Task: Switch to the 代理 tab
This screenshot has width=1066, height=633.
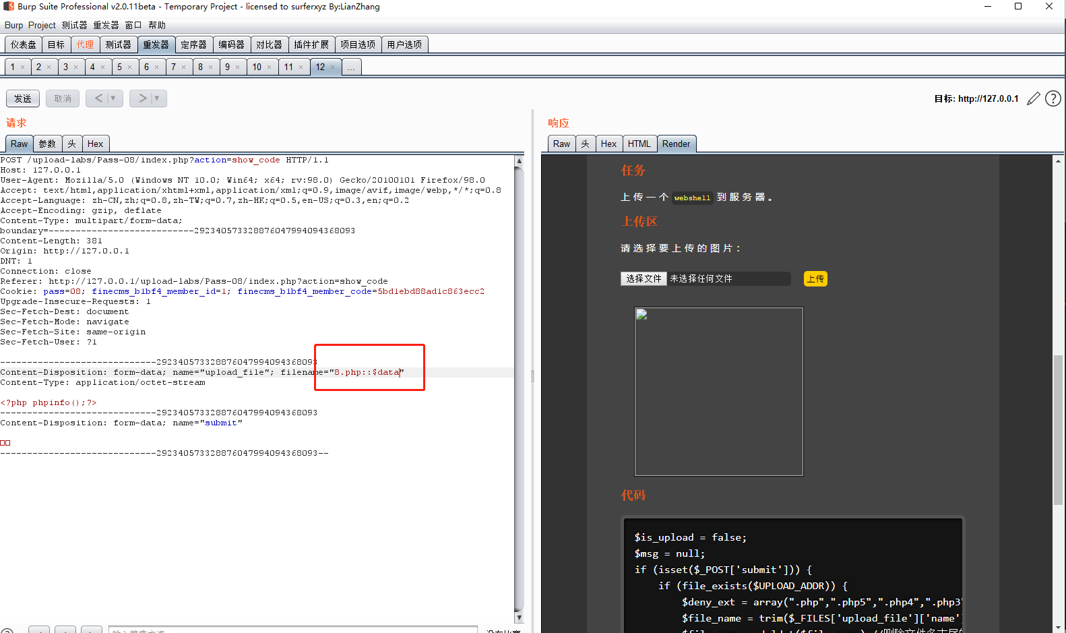Action: [86, 44]
